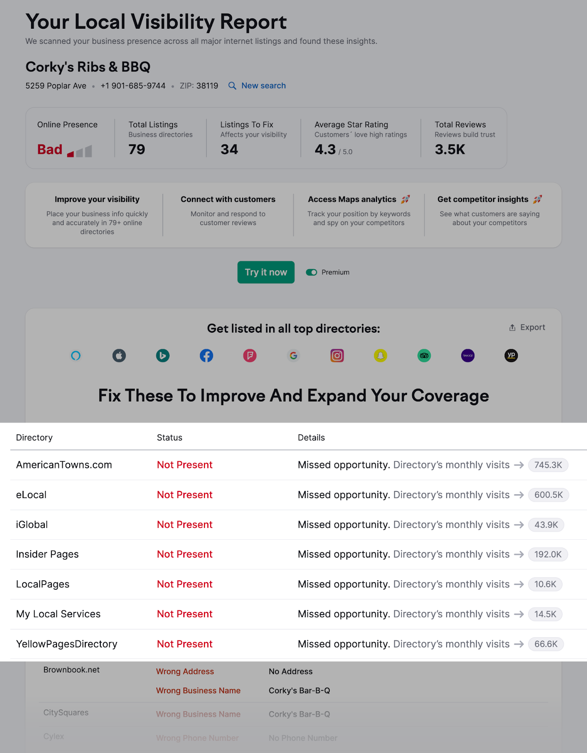This screenshot has height=753, width=587.
Task: Click the Snapchat directory icon
Action: coord(381,356)
